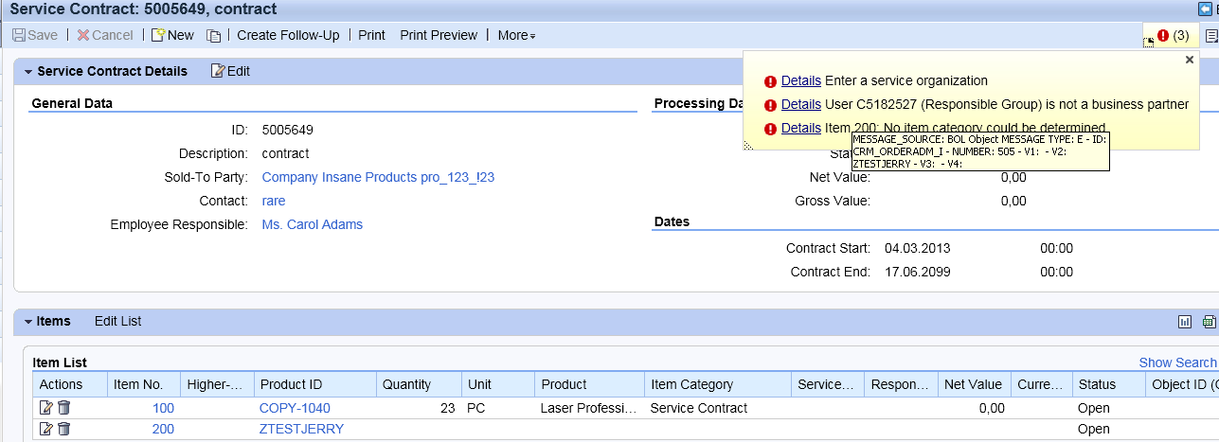Click error icon beside Item 200 message
The width and height of the screenshot is (1219, 442).
(771, 129)
